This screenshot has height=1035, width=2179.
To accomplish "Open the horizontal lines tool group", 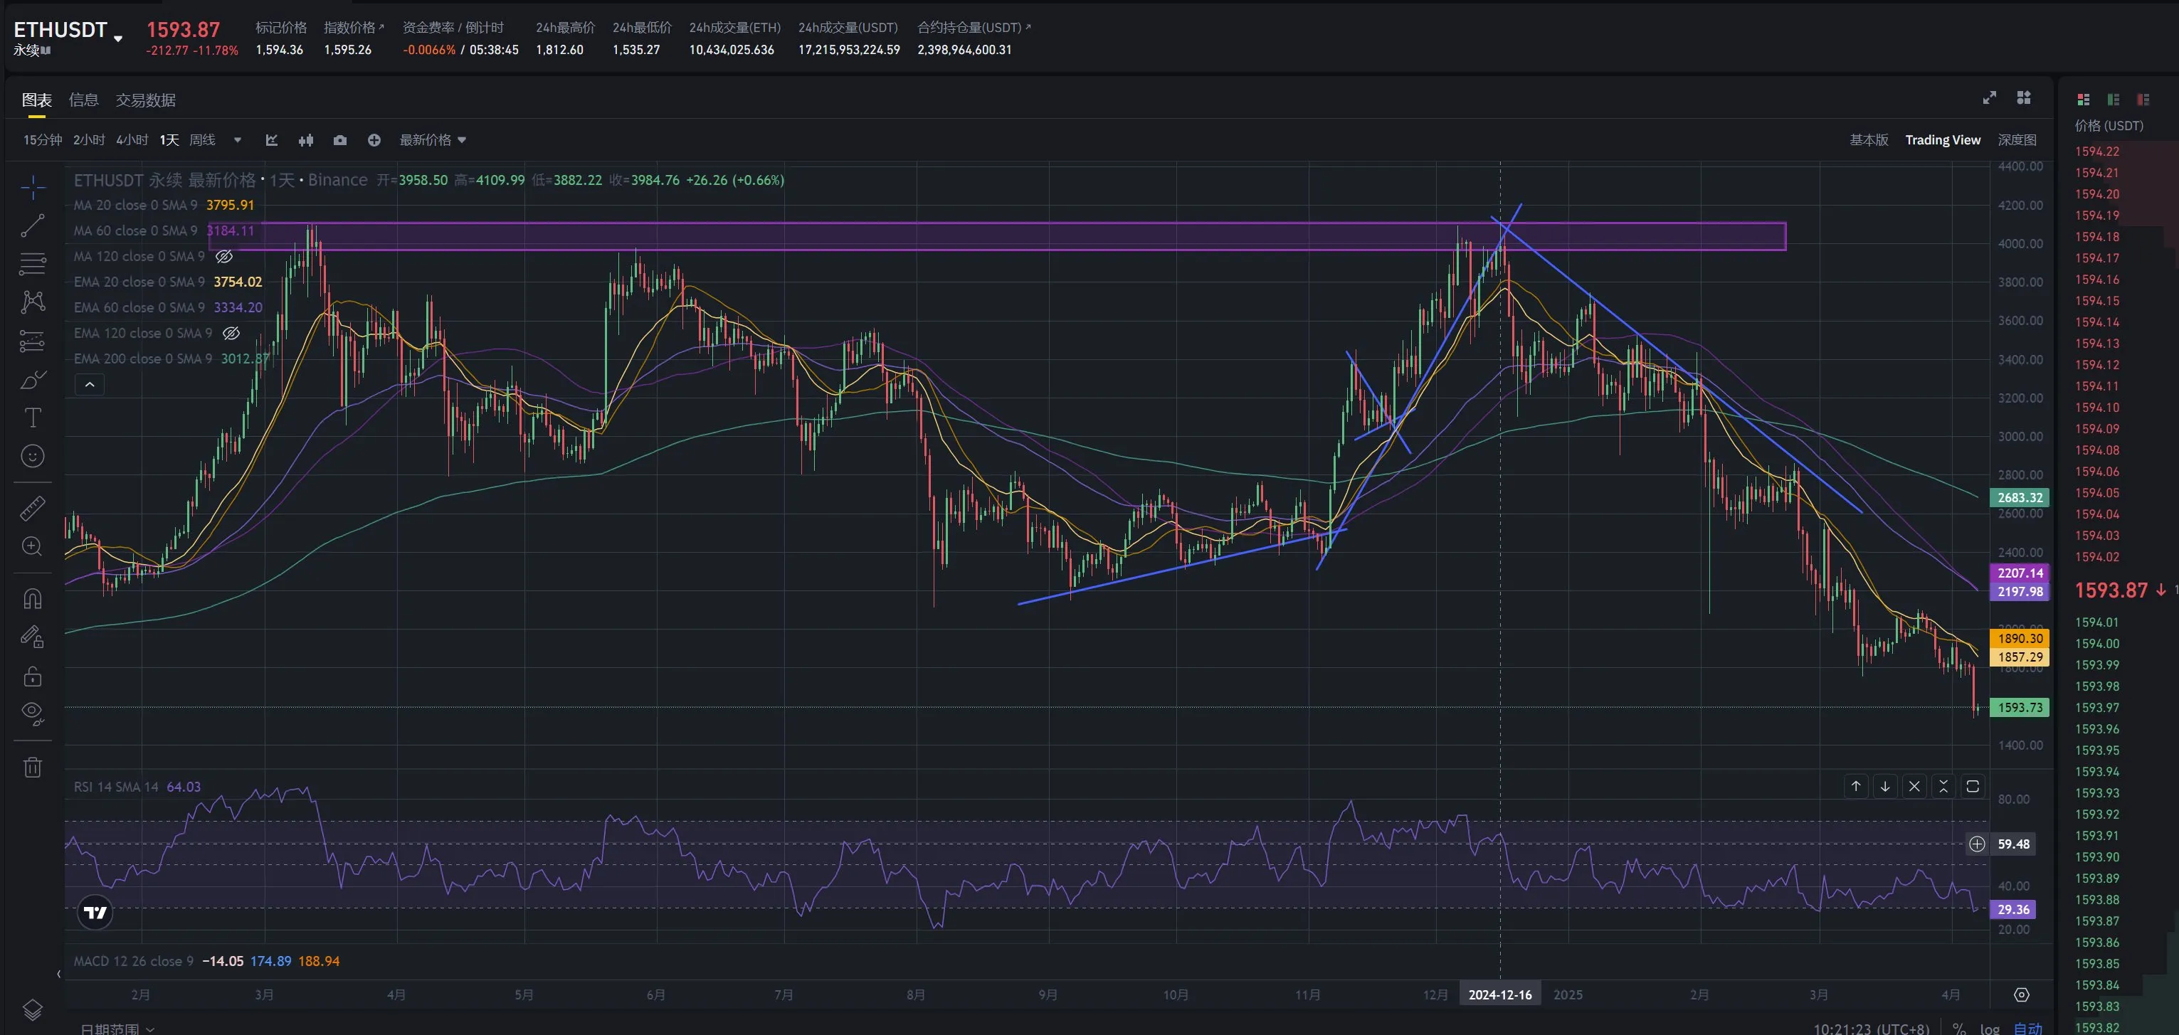I will pyautogui.click(x=32, y=264).
